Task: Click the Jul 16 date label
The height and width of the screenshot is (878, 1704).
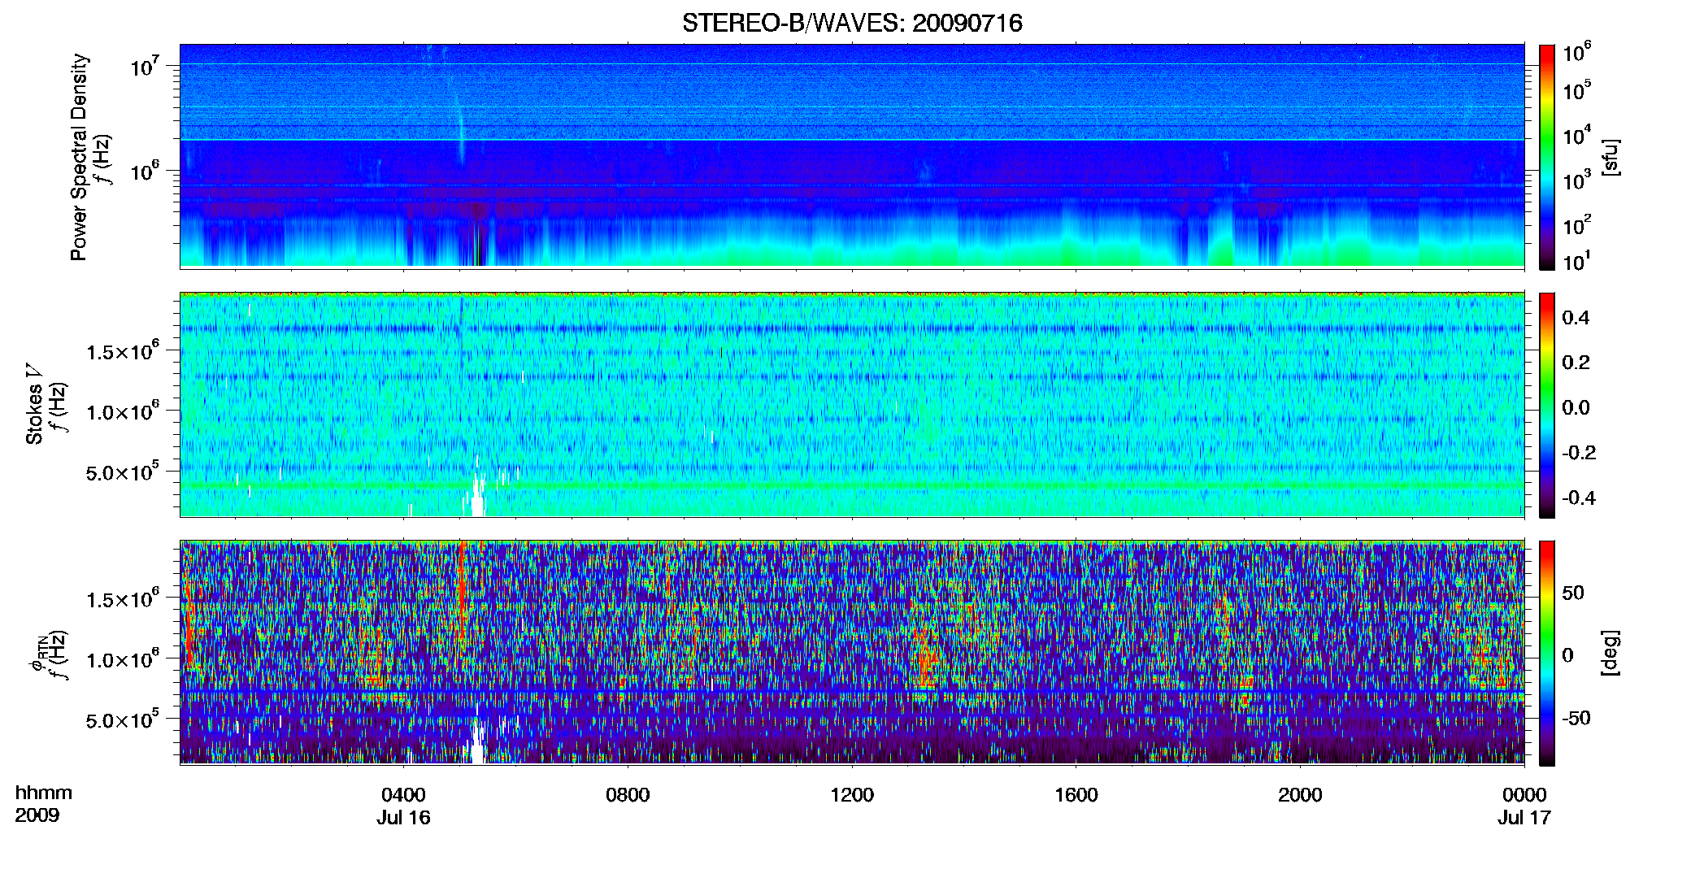Action: (403, 817)
